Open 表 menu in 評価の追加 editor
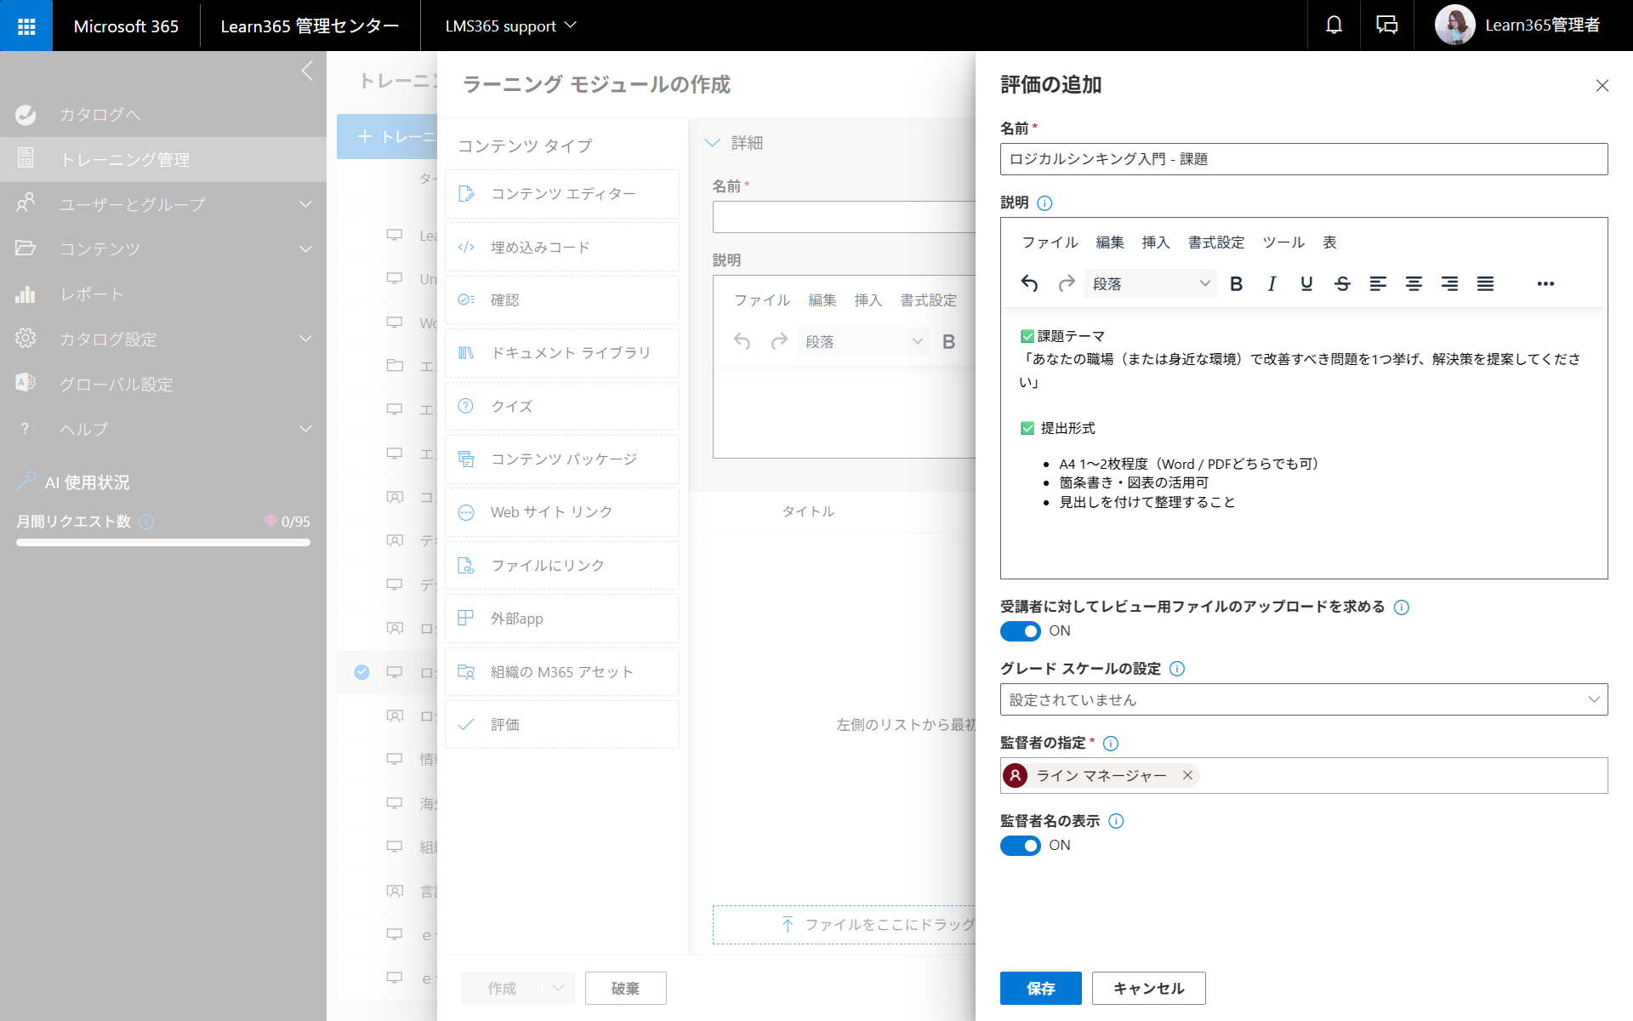Screen dimensions: 1633x1021 1329,242
